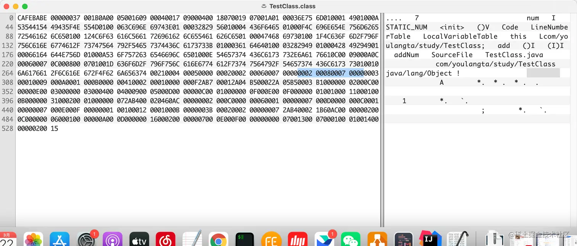
Task: Click line offset 132 in the gutter
Action: [8, 45]
